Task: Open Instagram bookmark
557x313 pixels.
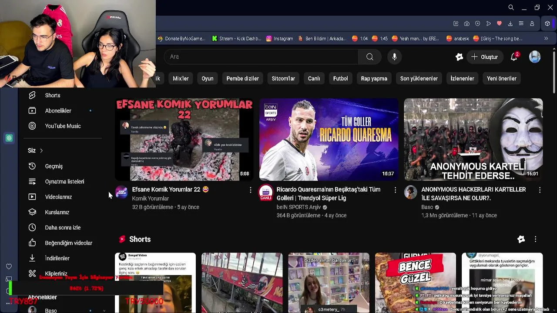Action: pyautogui.click(x=279, y=38)
